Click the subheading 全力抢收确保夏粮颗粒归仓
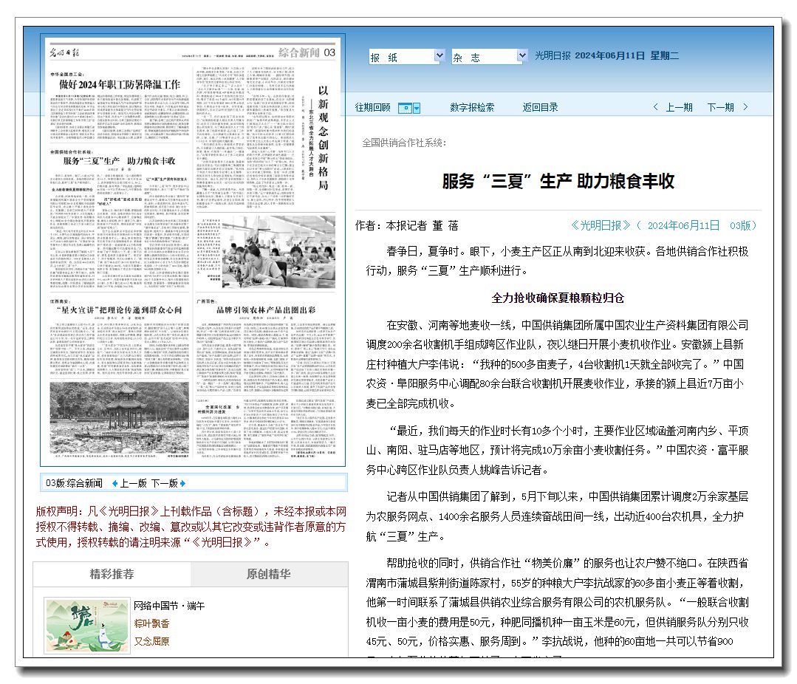Image resolution: width=797 pixels, height=684 pixels. (558, 298)
